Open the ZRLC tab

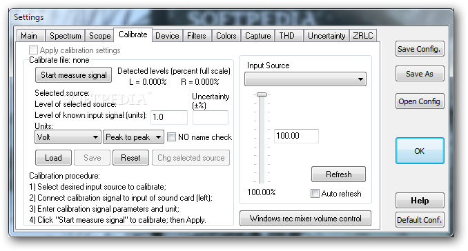(363, 36)
